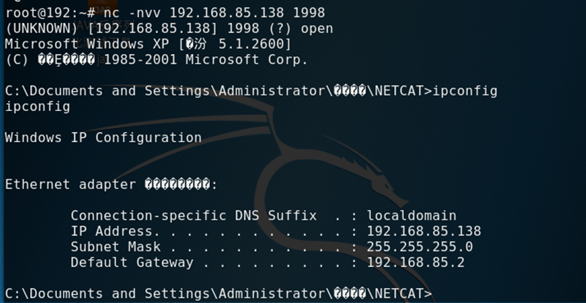Click the Subnet Mask value 255.255.255.0
This screenshot has width=586, height=303.
[x=420, y=247]
